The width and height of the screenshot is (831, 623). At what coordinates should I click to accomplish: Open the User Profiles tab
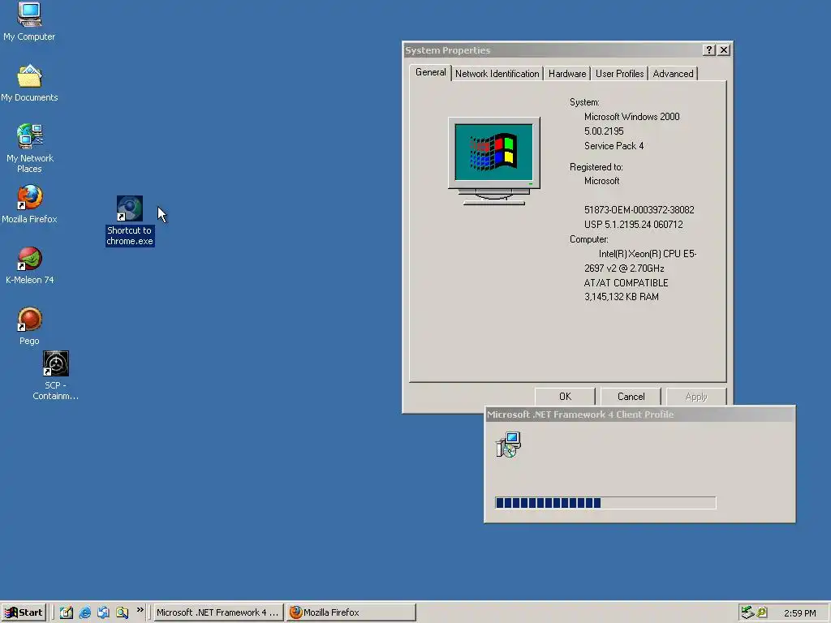pos(619,74)
